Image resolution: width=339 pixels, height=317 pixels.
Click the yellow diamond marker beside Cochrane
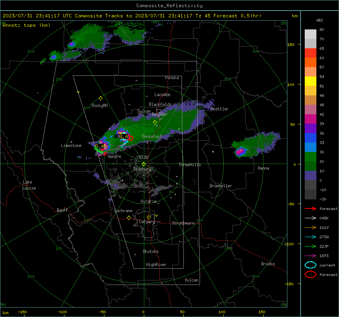coord(129,217)
